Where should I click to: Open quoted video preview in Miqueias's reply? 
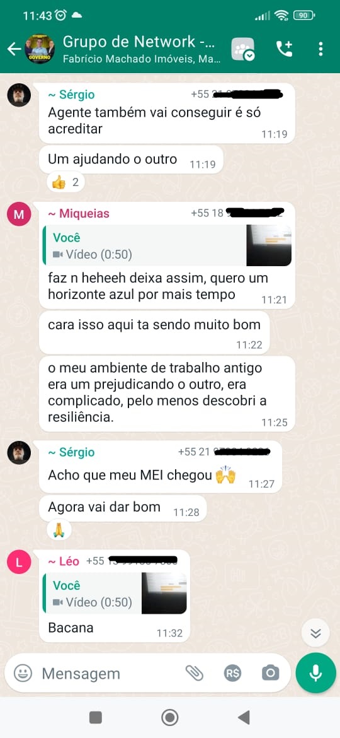tap(167, 246)
